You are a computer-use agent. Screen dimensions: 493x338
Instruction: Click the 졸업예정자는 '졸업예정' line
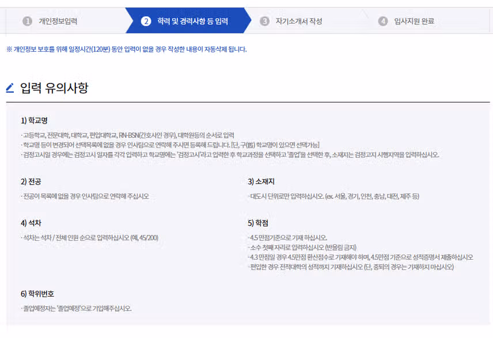pos(76,309)
